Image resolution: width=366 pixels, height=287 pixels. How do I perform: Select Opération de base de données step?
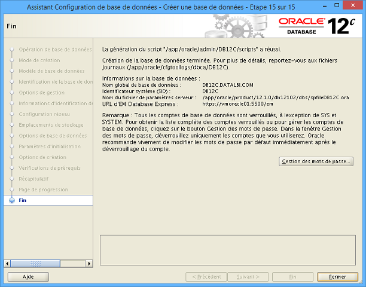56,50
